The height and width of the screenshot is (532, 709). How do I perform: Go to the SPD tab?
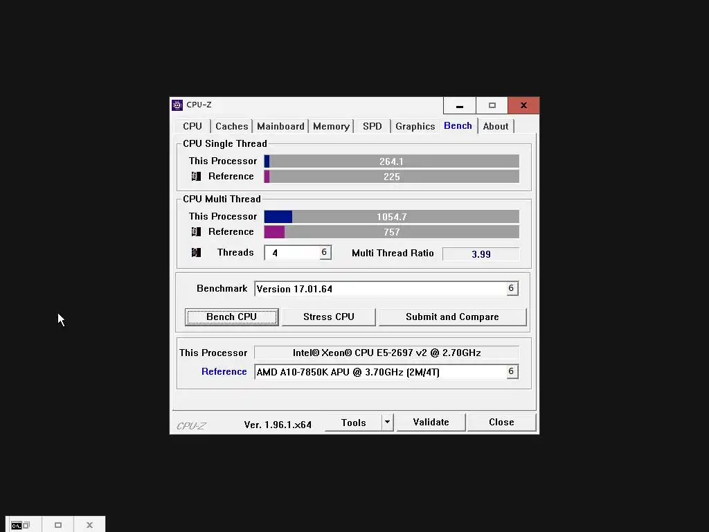(372, 126)
